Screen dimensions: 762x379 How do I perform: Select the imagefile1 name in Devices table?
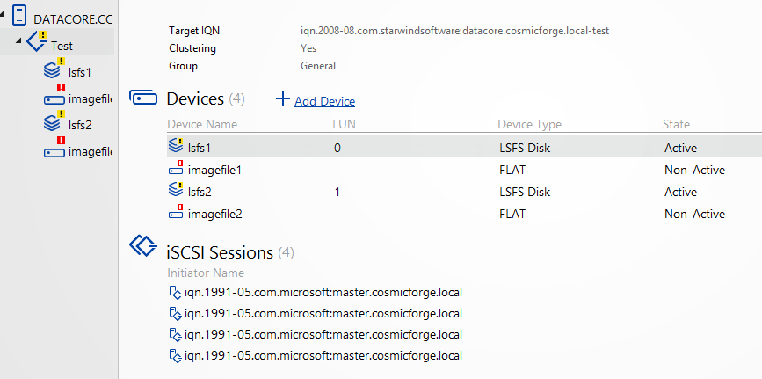coord(214,171)
